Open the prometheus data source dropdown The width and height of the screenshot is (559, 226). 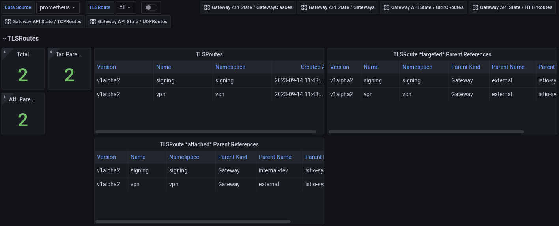pyautogui.click(x=58, y=7)
